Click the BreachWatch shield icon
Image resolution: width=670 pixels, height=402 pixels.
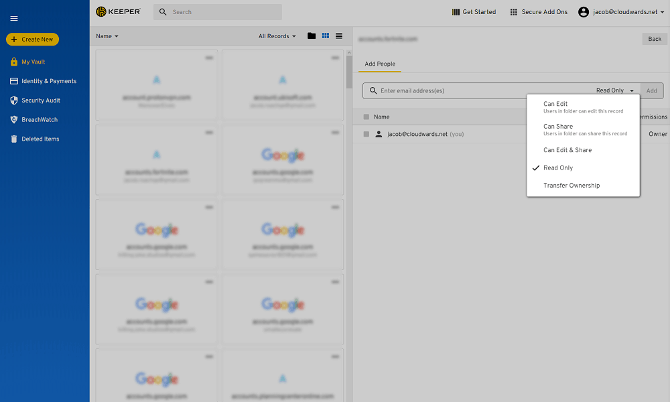13,120
